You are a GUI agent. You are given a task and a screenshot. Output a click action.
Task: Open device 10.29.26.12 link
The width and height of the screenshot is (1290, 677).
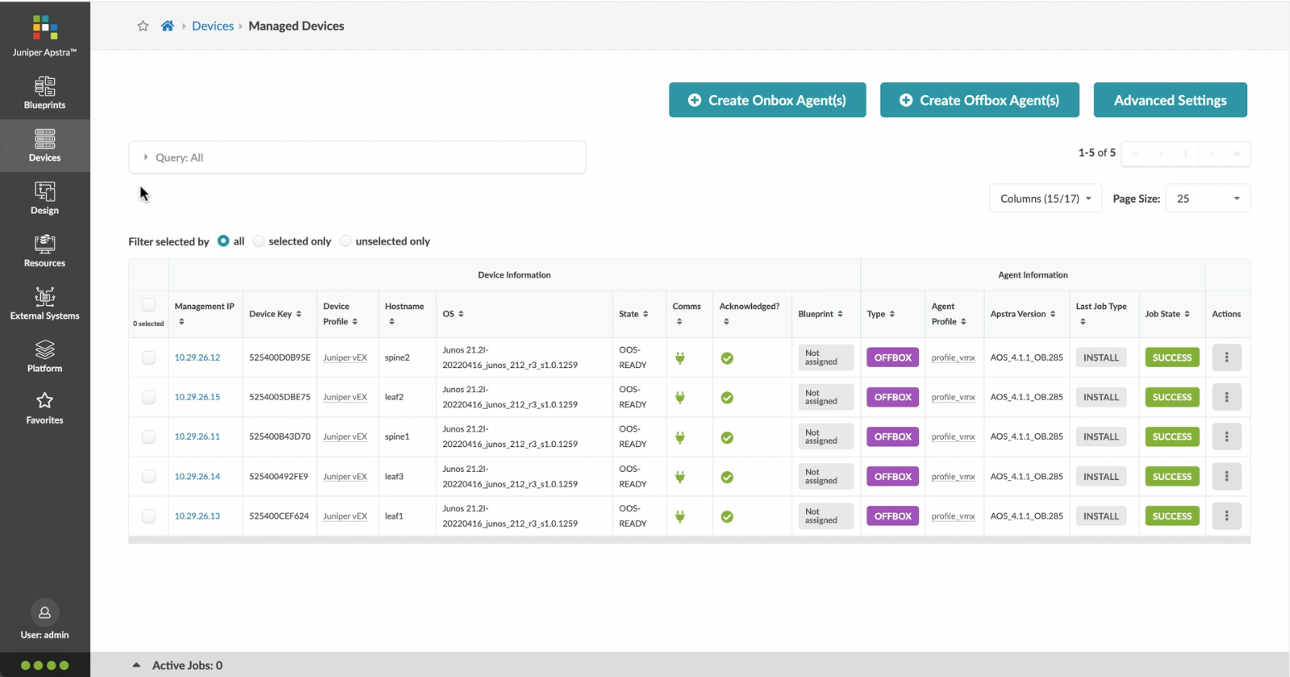pos(197,357)
